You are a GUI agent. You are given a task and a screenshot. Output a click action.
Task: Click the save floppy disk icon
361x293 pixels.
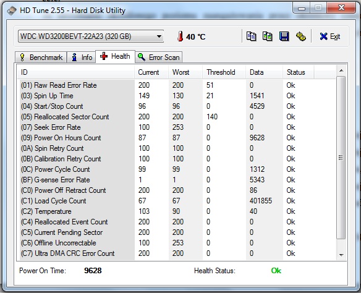[x=284, y=36]
